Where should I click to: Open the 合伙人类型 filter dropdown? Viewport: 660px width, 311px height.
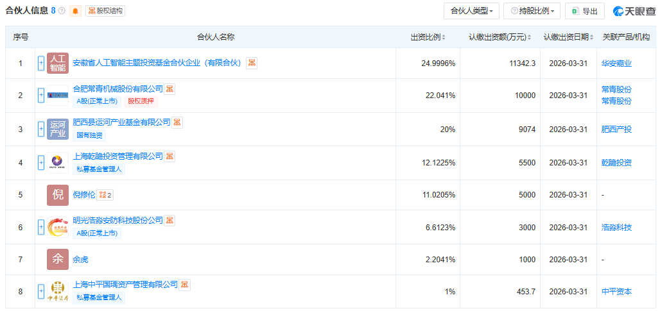click(x=472, y=11)
